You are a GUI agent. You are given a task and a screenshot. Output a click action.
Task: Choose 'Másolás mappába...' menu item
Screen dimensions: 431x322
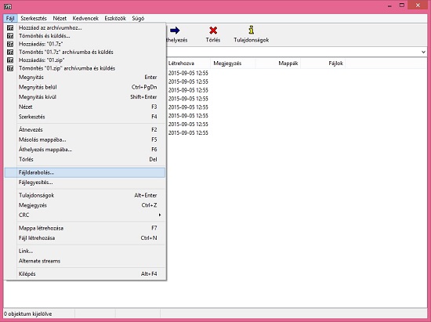(x=85, y=139)
